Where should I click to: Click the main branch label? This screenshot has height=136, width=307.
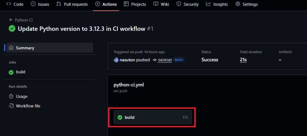tap(179, 60)
